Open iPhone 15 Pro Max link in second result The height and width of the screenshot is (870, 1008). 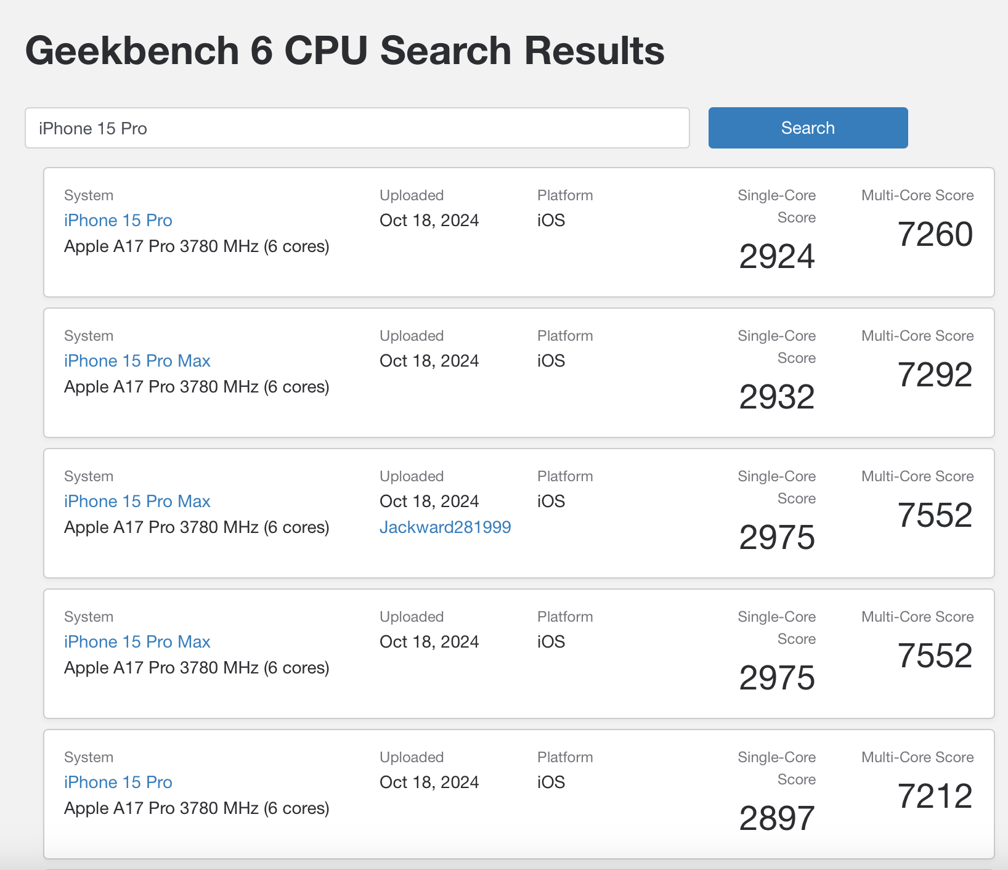tap(137, 360)
